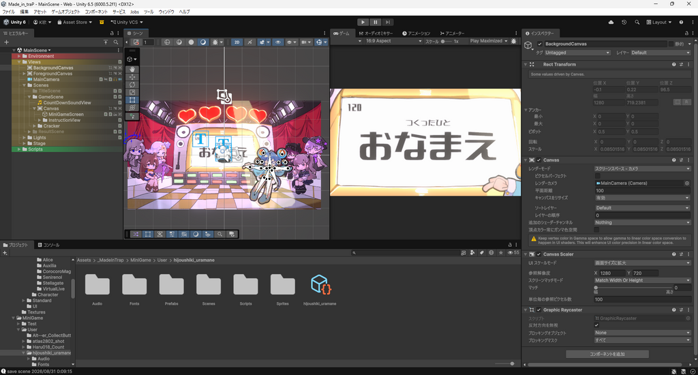Adjust Game view スケール slider
Image resolution: width=698 pixels, height=375 pixels.
point(447,42)
